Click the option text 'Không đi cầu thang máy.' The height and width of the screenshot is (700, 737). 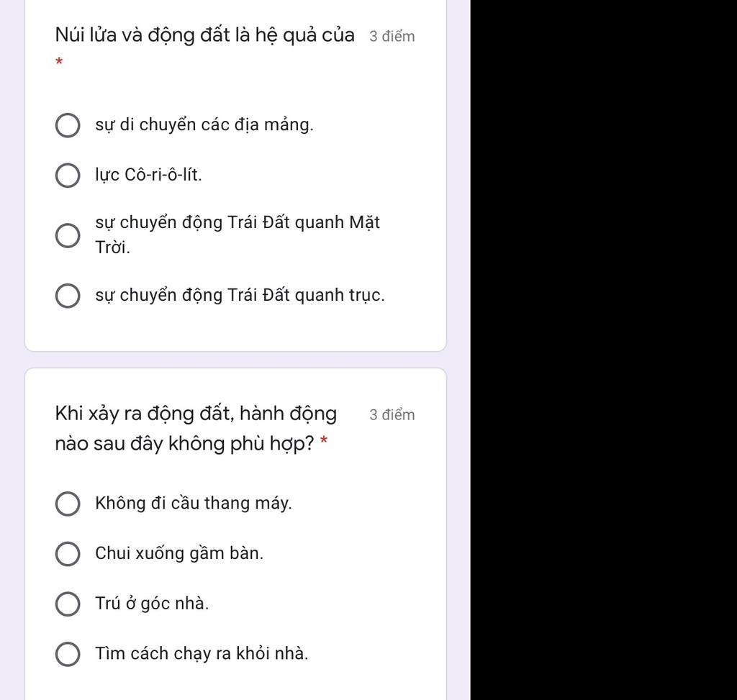tap(194, 504)
